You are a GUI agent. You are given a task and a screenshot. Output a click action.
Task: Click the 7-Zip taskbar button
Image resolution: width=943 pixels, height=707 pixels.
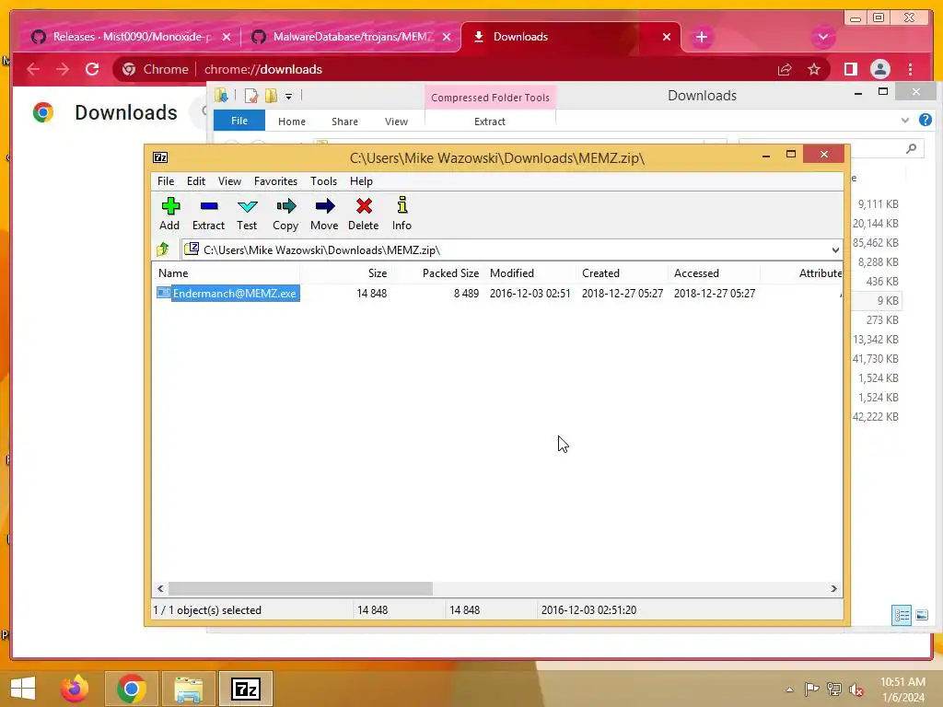(x=245, y=689)
